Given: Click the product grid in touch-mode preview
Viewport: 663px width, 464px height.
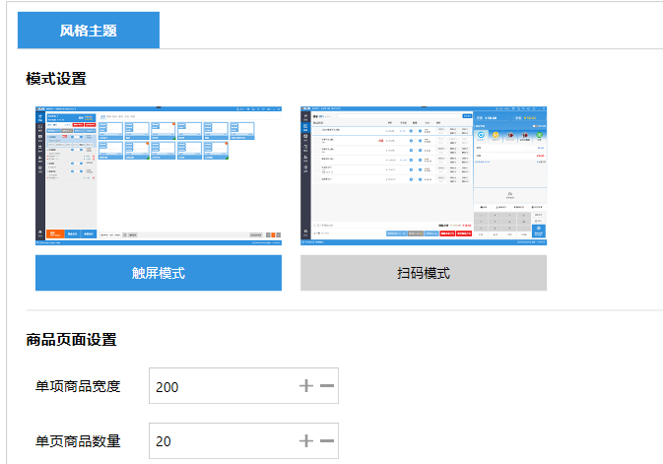Looking at the screenshot, I should 163,138.
